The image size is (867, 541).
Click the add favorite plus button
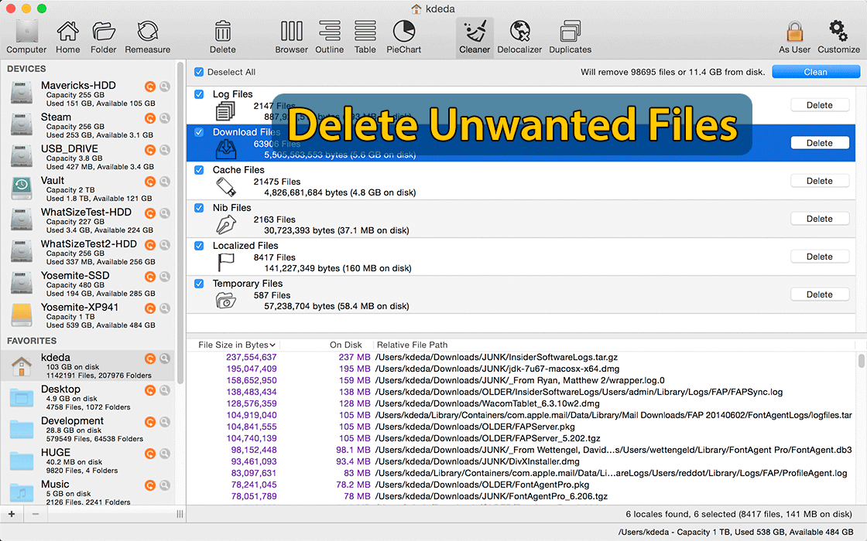pyautogui.click(x=12, y=514)
